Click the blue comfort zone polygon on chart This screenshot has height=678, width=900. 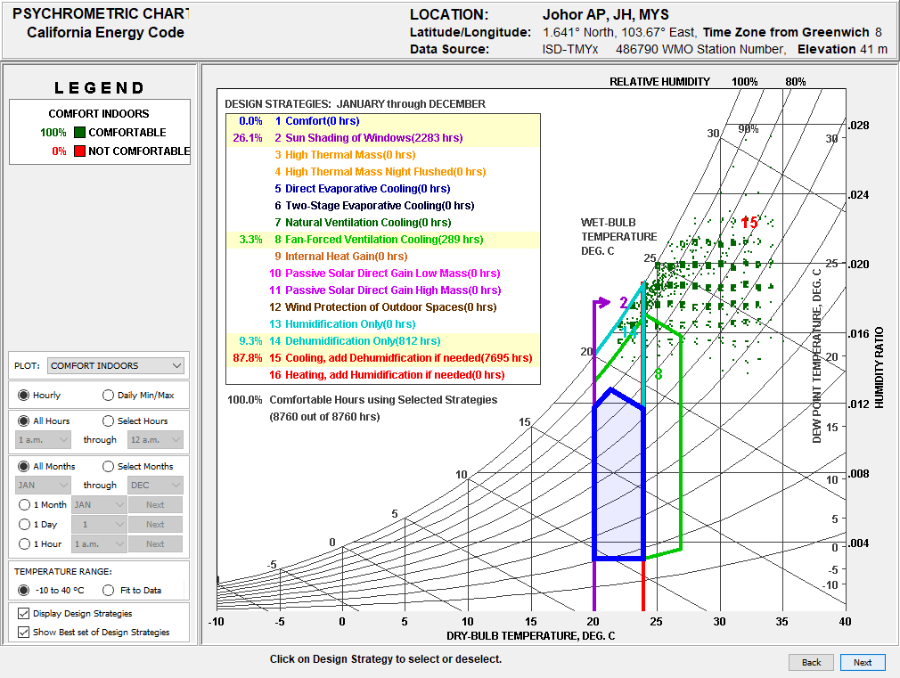pyautogui.click(x=618, y=481)
